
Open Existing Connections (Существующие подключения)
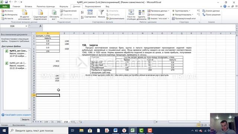40,15
